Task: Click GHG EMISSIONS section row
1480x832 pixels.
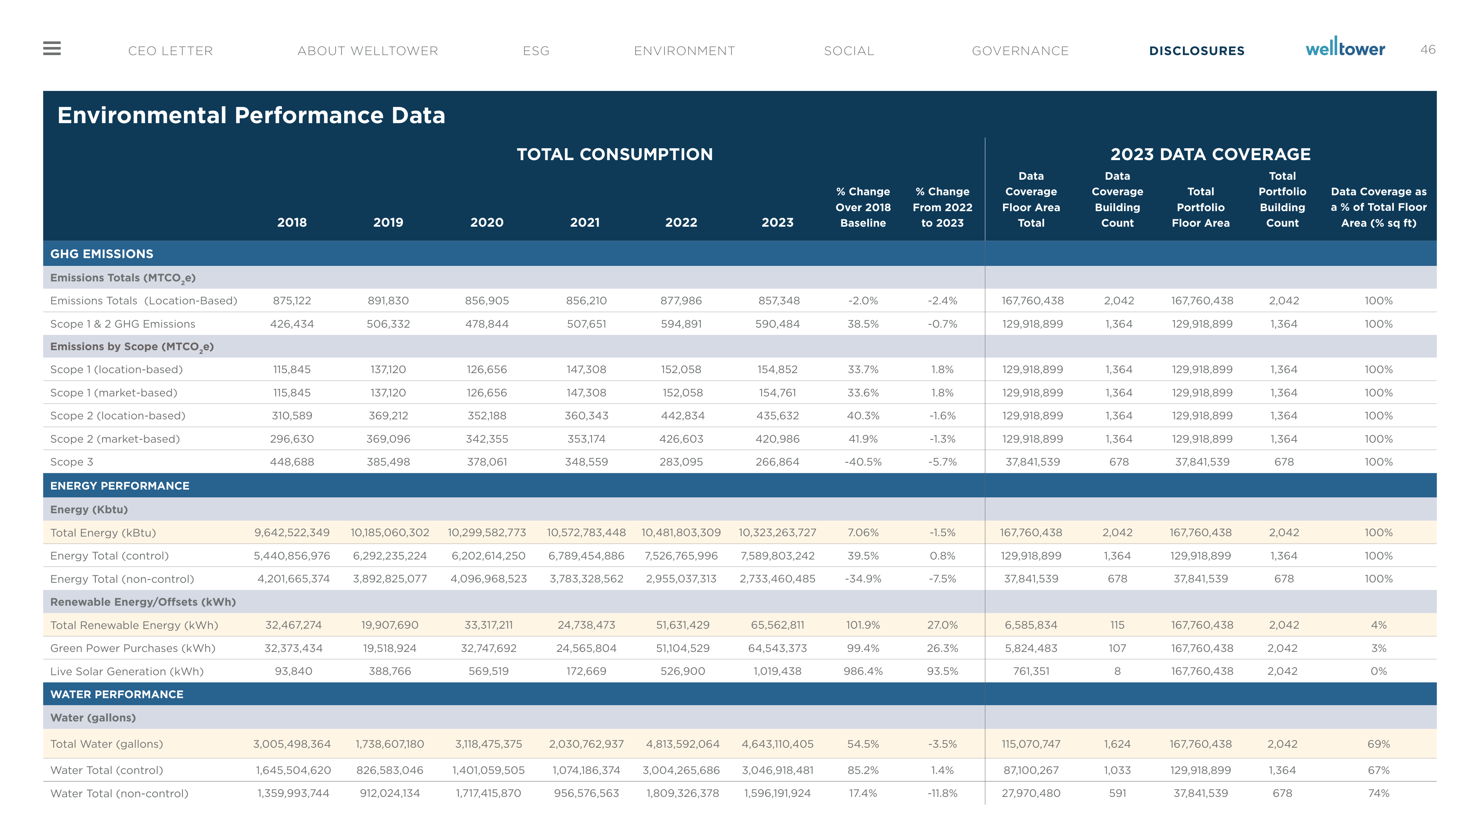Action: tap(740, 254)
